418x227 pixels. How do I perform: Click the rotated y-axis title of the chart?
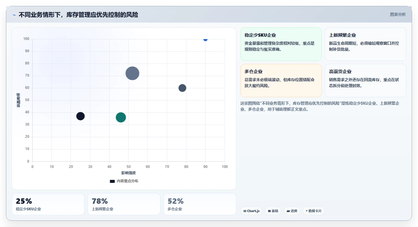tap(19, 100)
